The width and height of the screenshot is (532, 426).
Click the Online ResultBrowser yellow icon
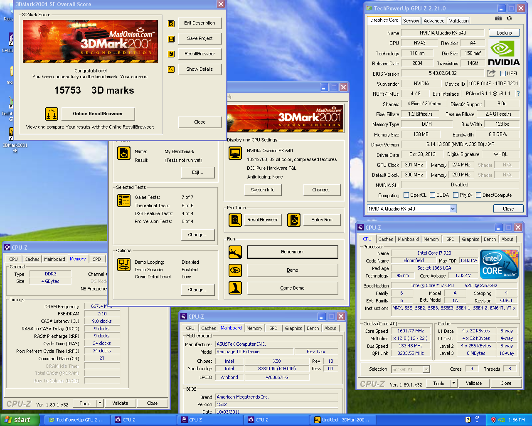pyautogui.click(x=52, y=114)
